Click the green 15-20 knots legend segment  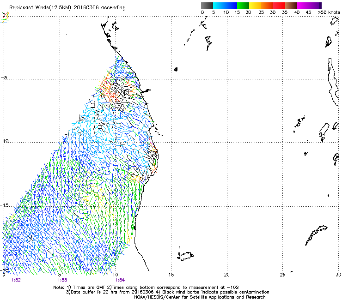click(x=243, y=6)
